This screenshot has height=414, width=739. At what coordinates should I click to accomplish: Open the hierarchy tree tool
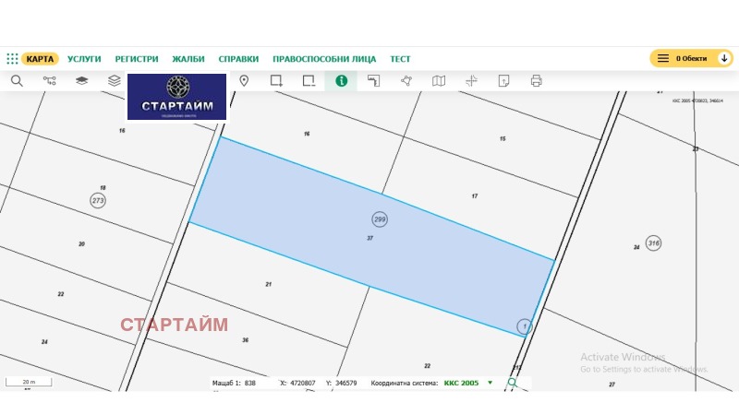[x=50, y=81]
